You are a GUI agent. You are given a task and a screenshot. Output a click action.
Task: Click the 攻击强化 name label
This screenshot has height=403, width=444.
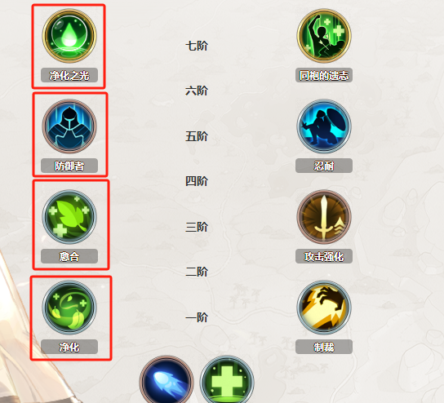point(324,256)
